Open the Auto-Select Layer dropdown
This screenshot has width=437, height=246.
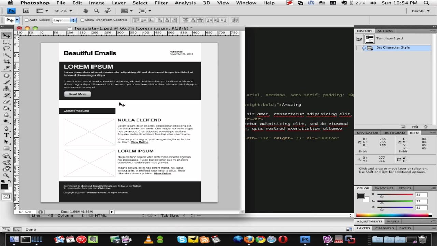pos(64,20)
